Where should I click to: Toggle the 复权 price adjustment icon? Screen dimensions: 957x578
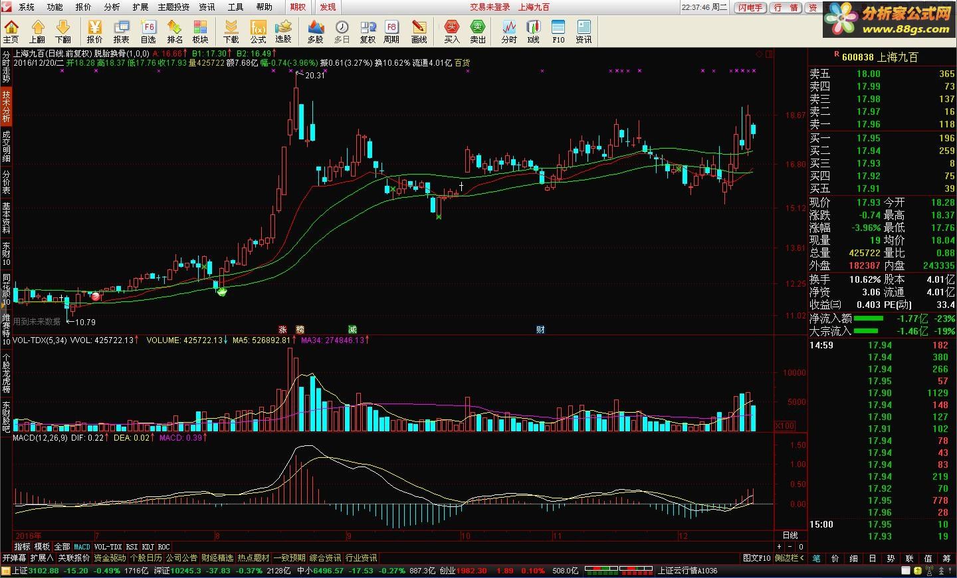[x=368, y=31]
